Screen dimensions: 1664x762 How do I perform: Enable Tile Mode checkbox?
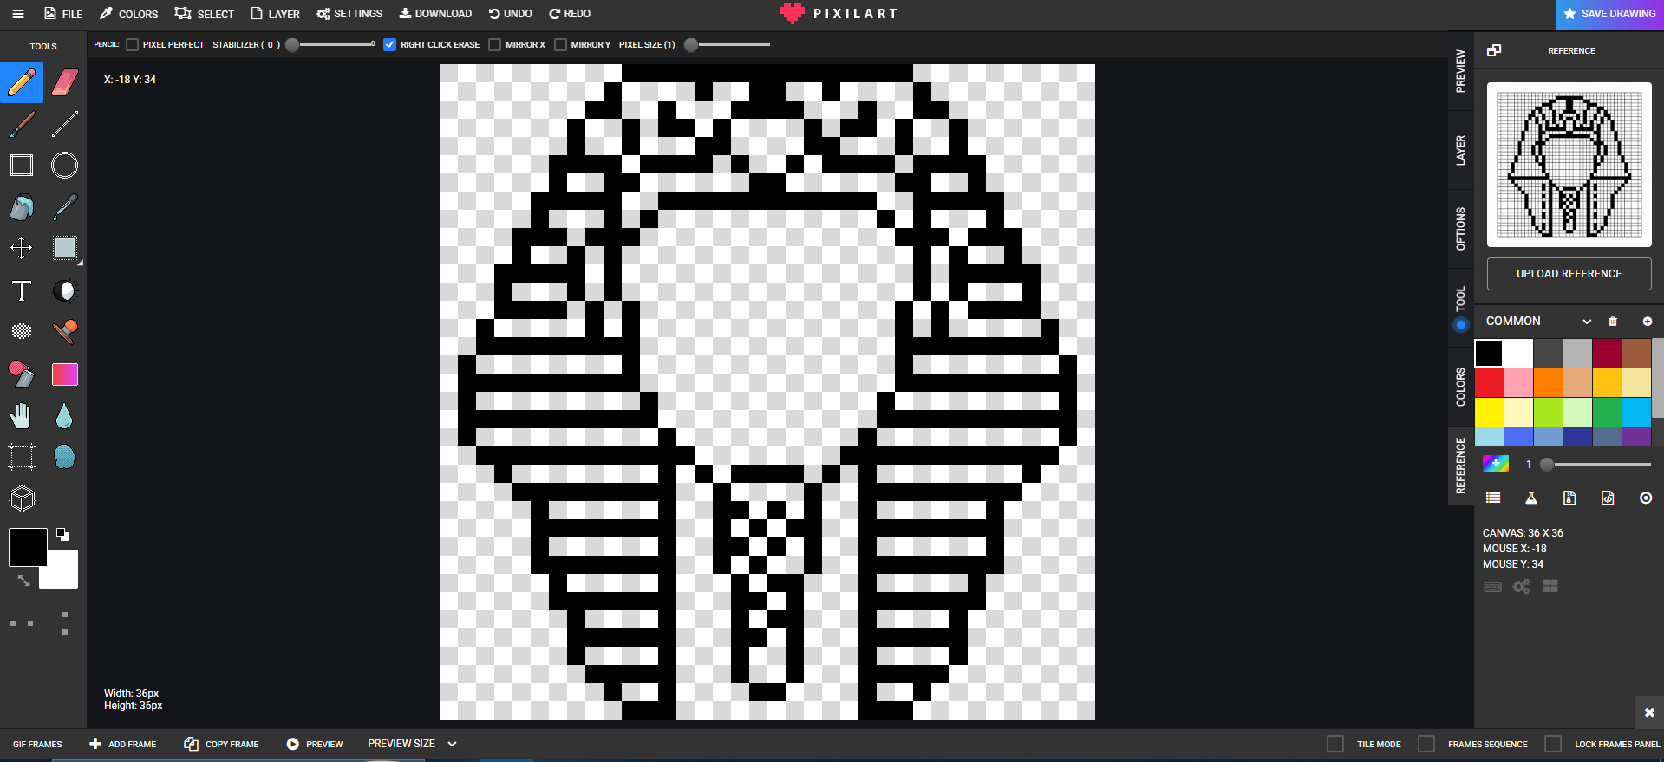(x=1335, y=744)
